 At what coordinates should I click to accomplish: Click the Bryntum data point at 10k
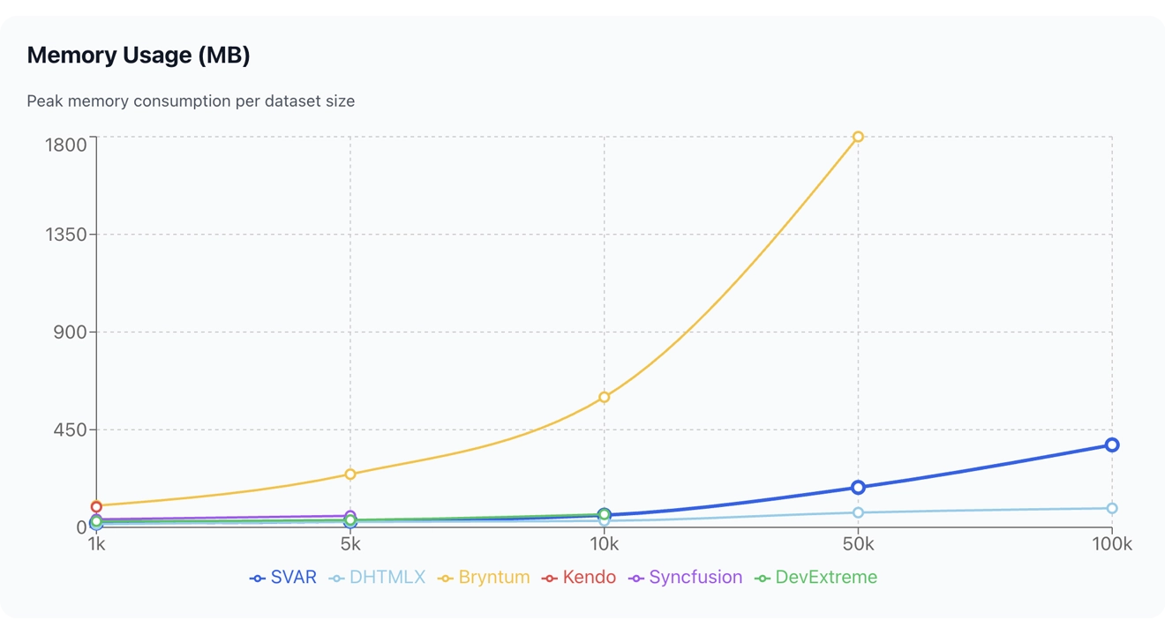click(x=604, y=396)
